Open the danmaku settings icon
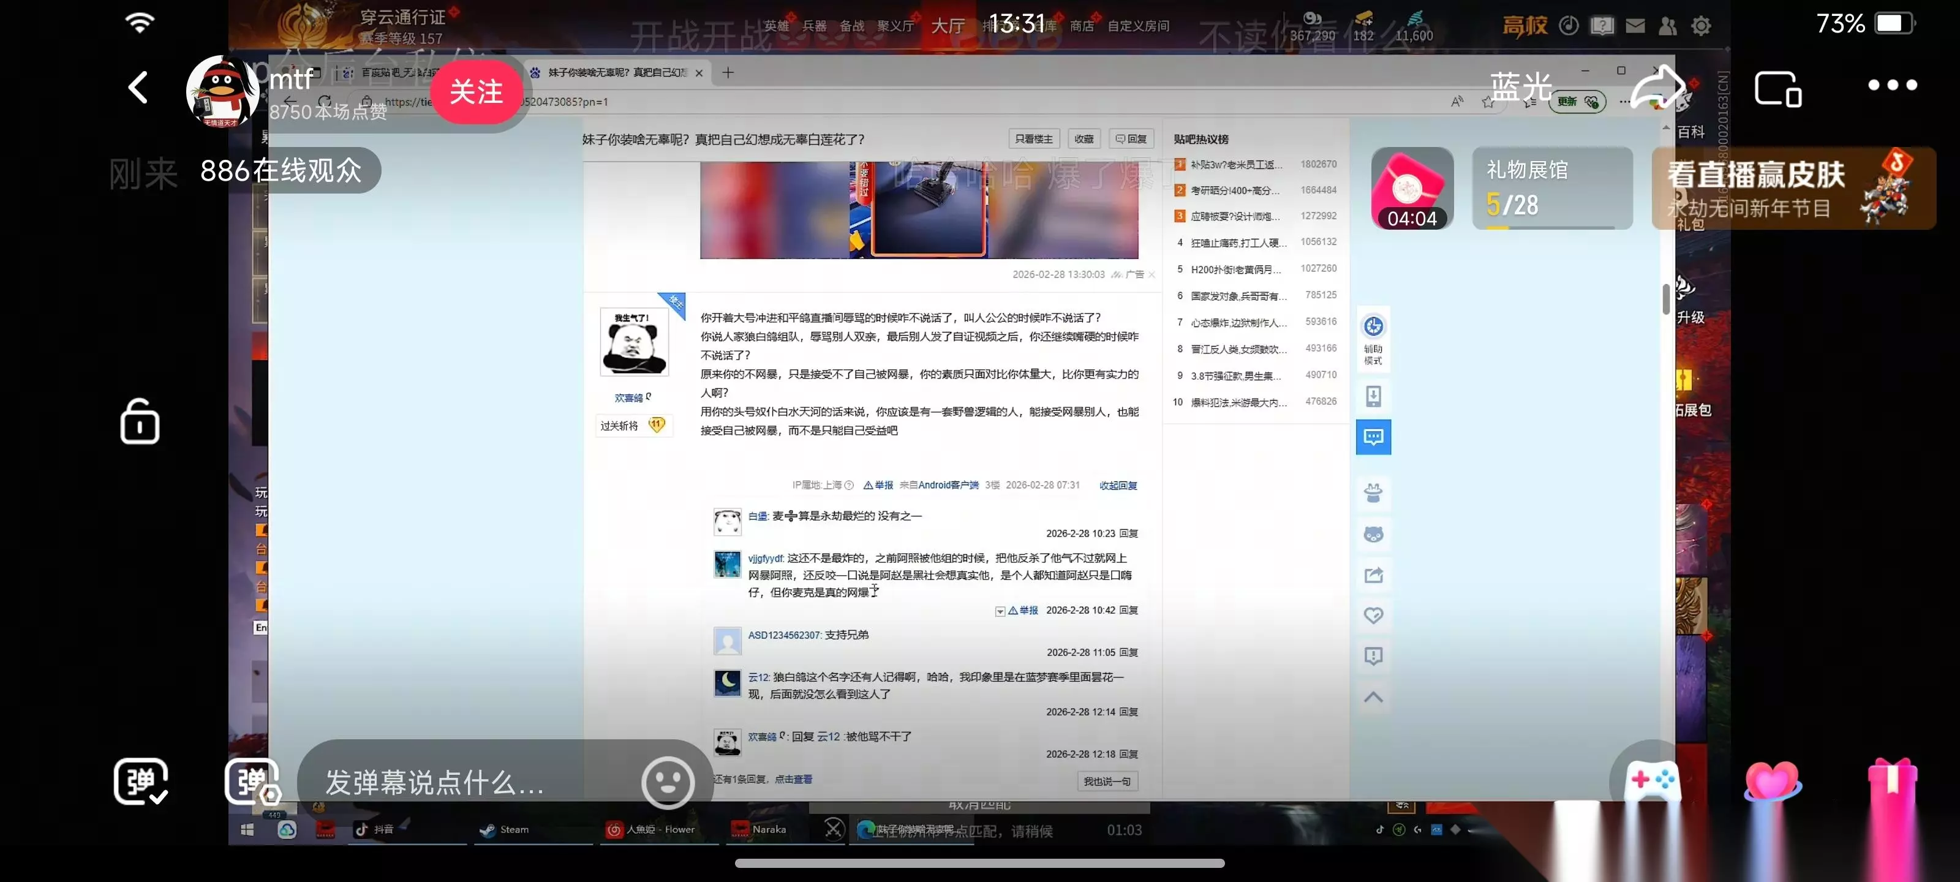The height and width of the screenshot is (882, 1960). coord(252,782)
